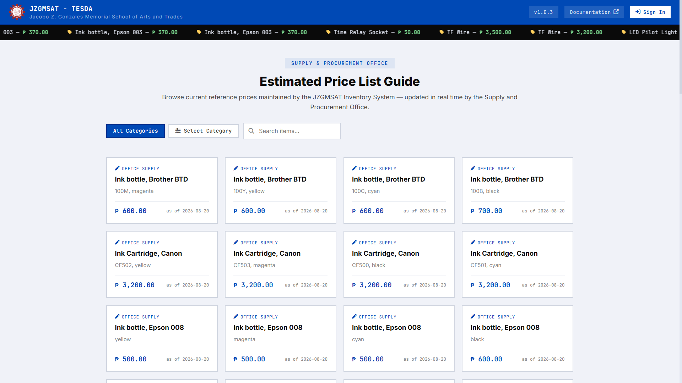Screen dimensions: 682x383
Task: Click the ₱ 3,200.00 price on the CF501 card
Action: tap(490, 285)
